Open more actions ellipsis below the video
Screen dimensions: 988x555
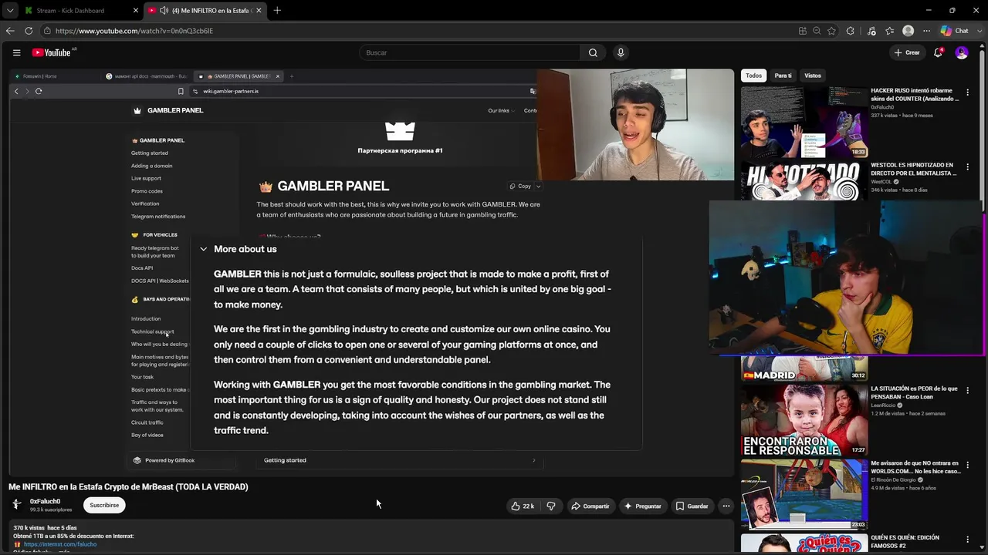(726, 506)
